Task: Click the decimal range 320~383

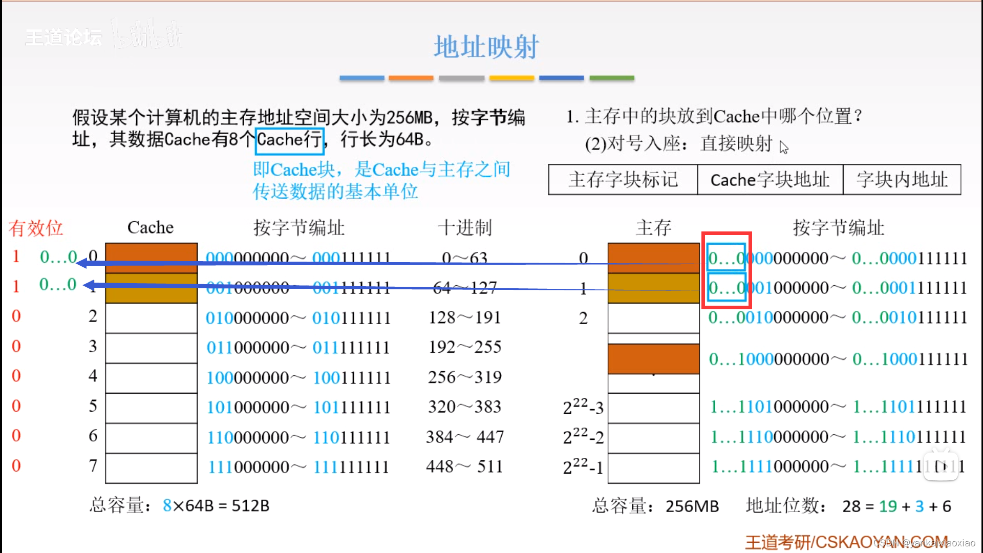Action: (x=465, y=407)
